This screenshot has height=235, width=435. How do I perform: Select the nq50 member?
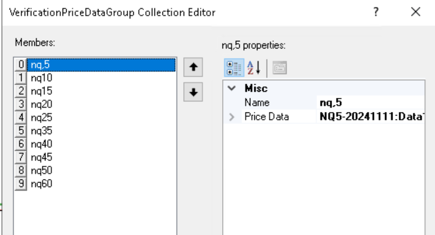pos(41,170)
